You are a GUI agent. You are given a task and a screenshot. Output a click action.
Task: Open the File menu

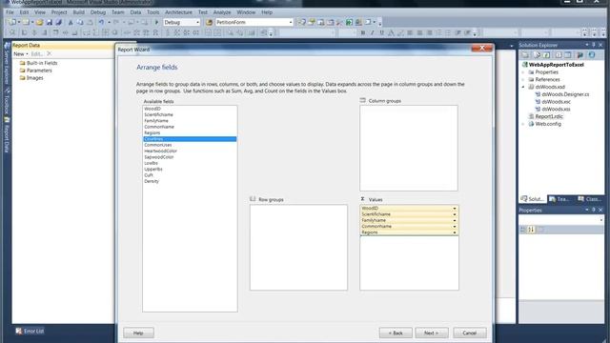[x=10, y=12]
